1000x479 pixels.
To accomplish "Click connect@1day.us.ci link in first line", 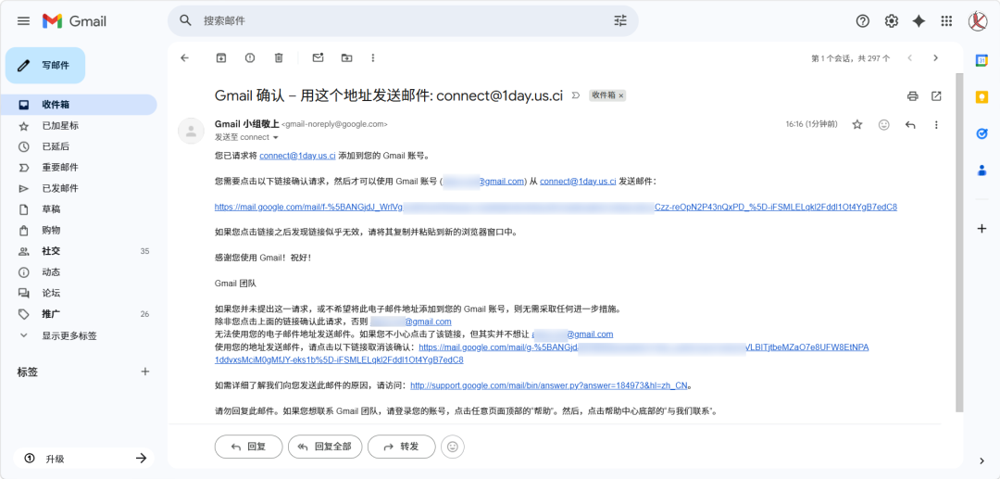I will (x=297, y=156).
